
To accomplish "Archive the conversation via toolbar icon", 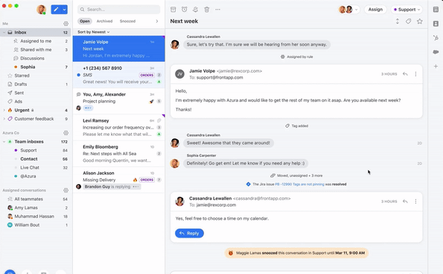I will pyautogui.click(x=173, y=10).
